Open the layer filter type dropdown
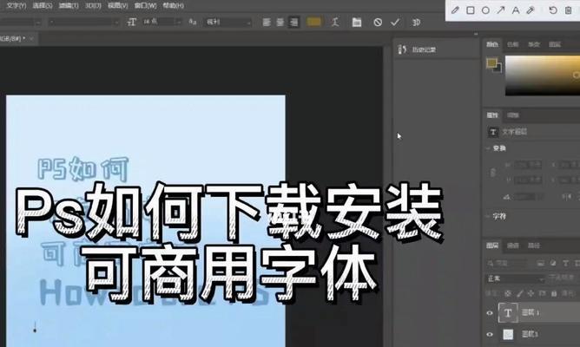The width and height of the screenshot is (580, 347). coord(508,263)
